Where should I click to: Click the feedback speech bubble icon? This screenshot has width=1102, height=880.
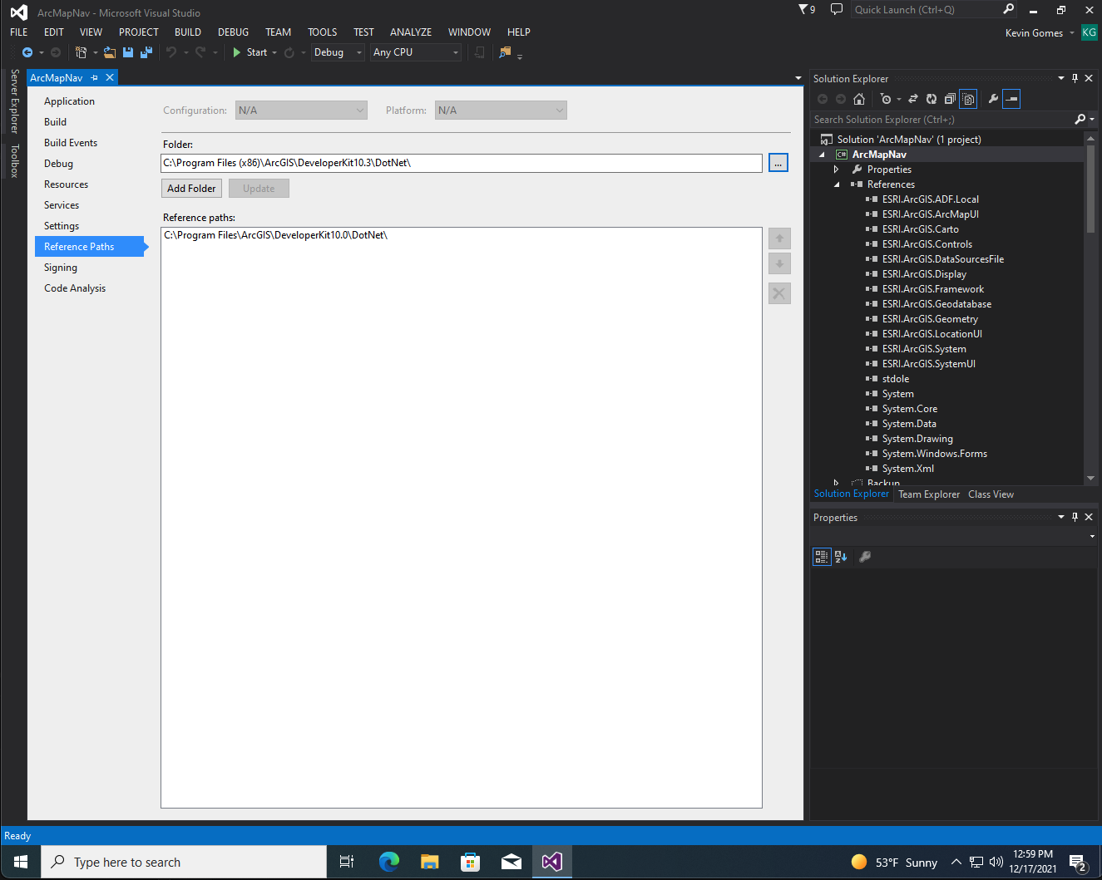tap(837, 9)
